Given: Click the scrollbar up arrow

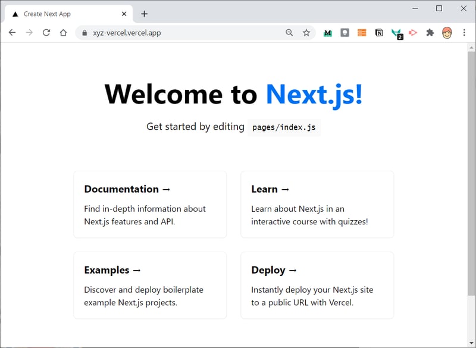Looking at the screenshot, I should 471,48.
